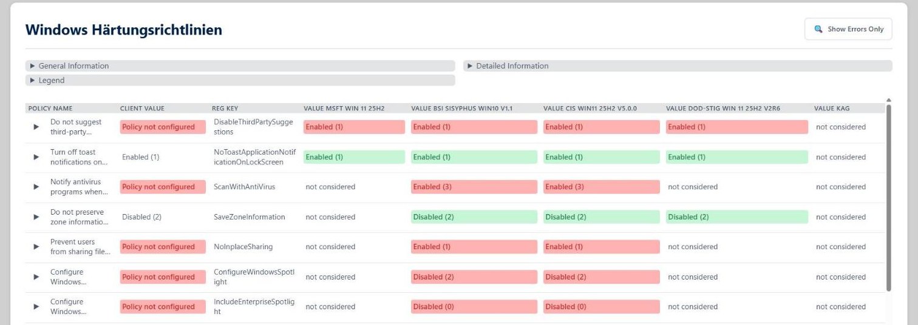Click CIS Disabled (0) in IncludeEnterpriseSpotlight row

tap(602, 307)
